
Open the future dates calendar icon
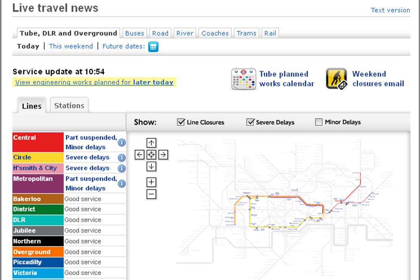point(153,47)
